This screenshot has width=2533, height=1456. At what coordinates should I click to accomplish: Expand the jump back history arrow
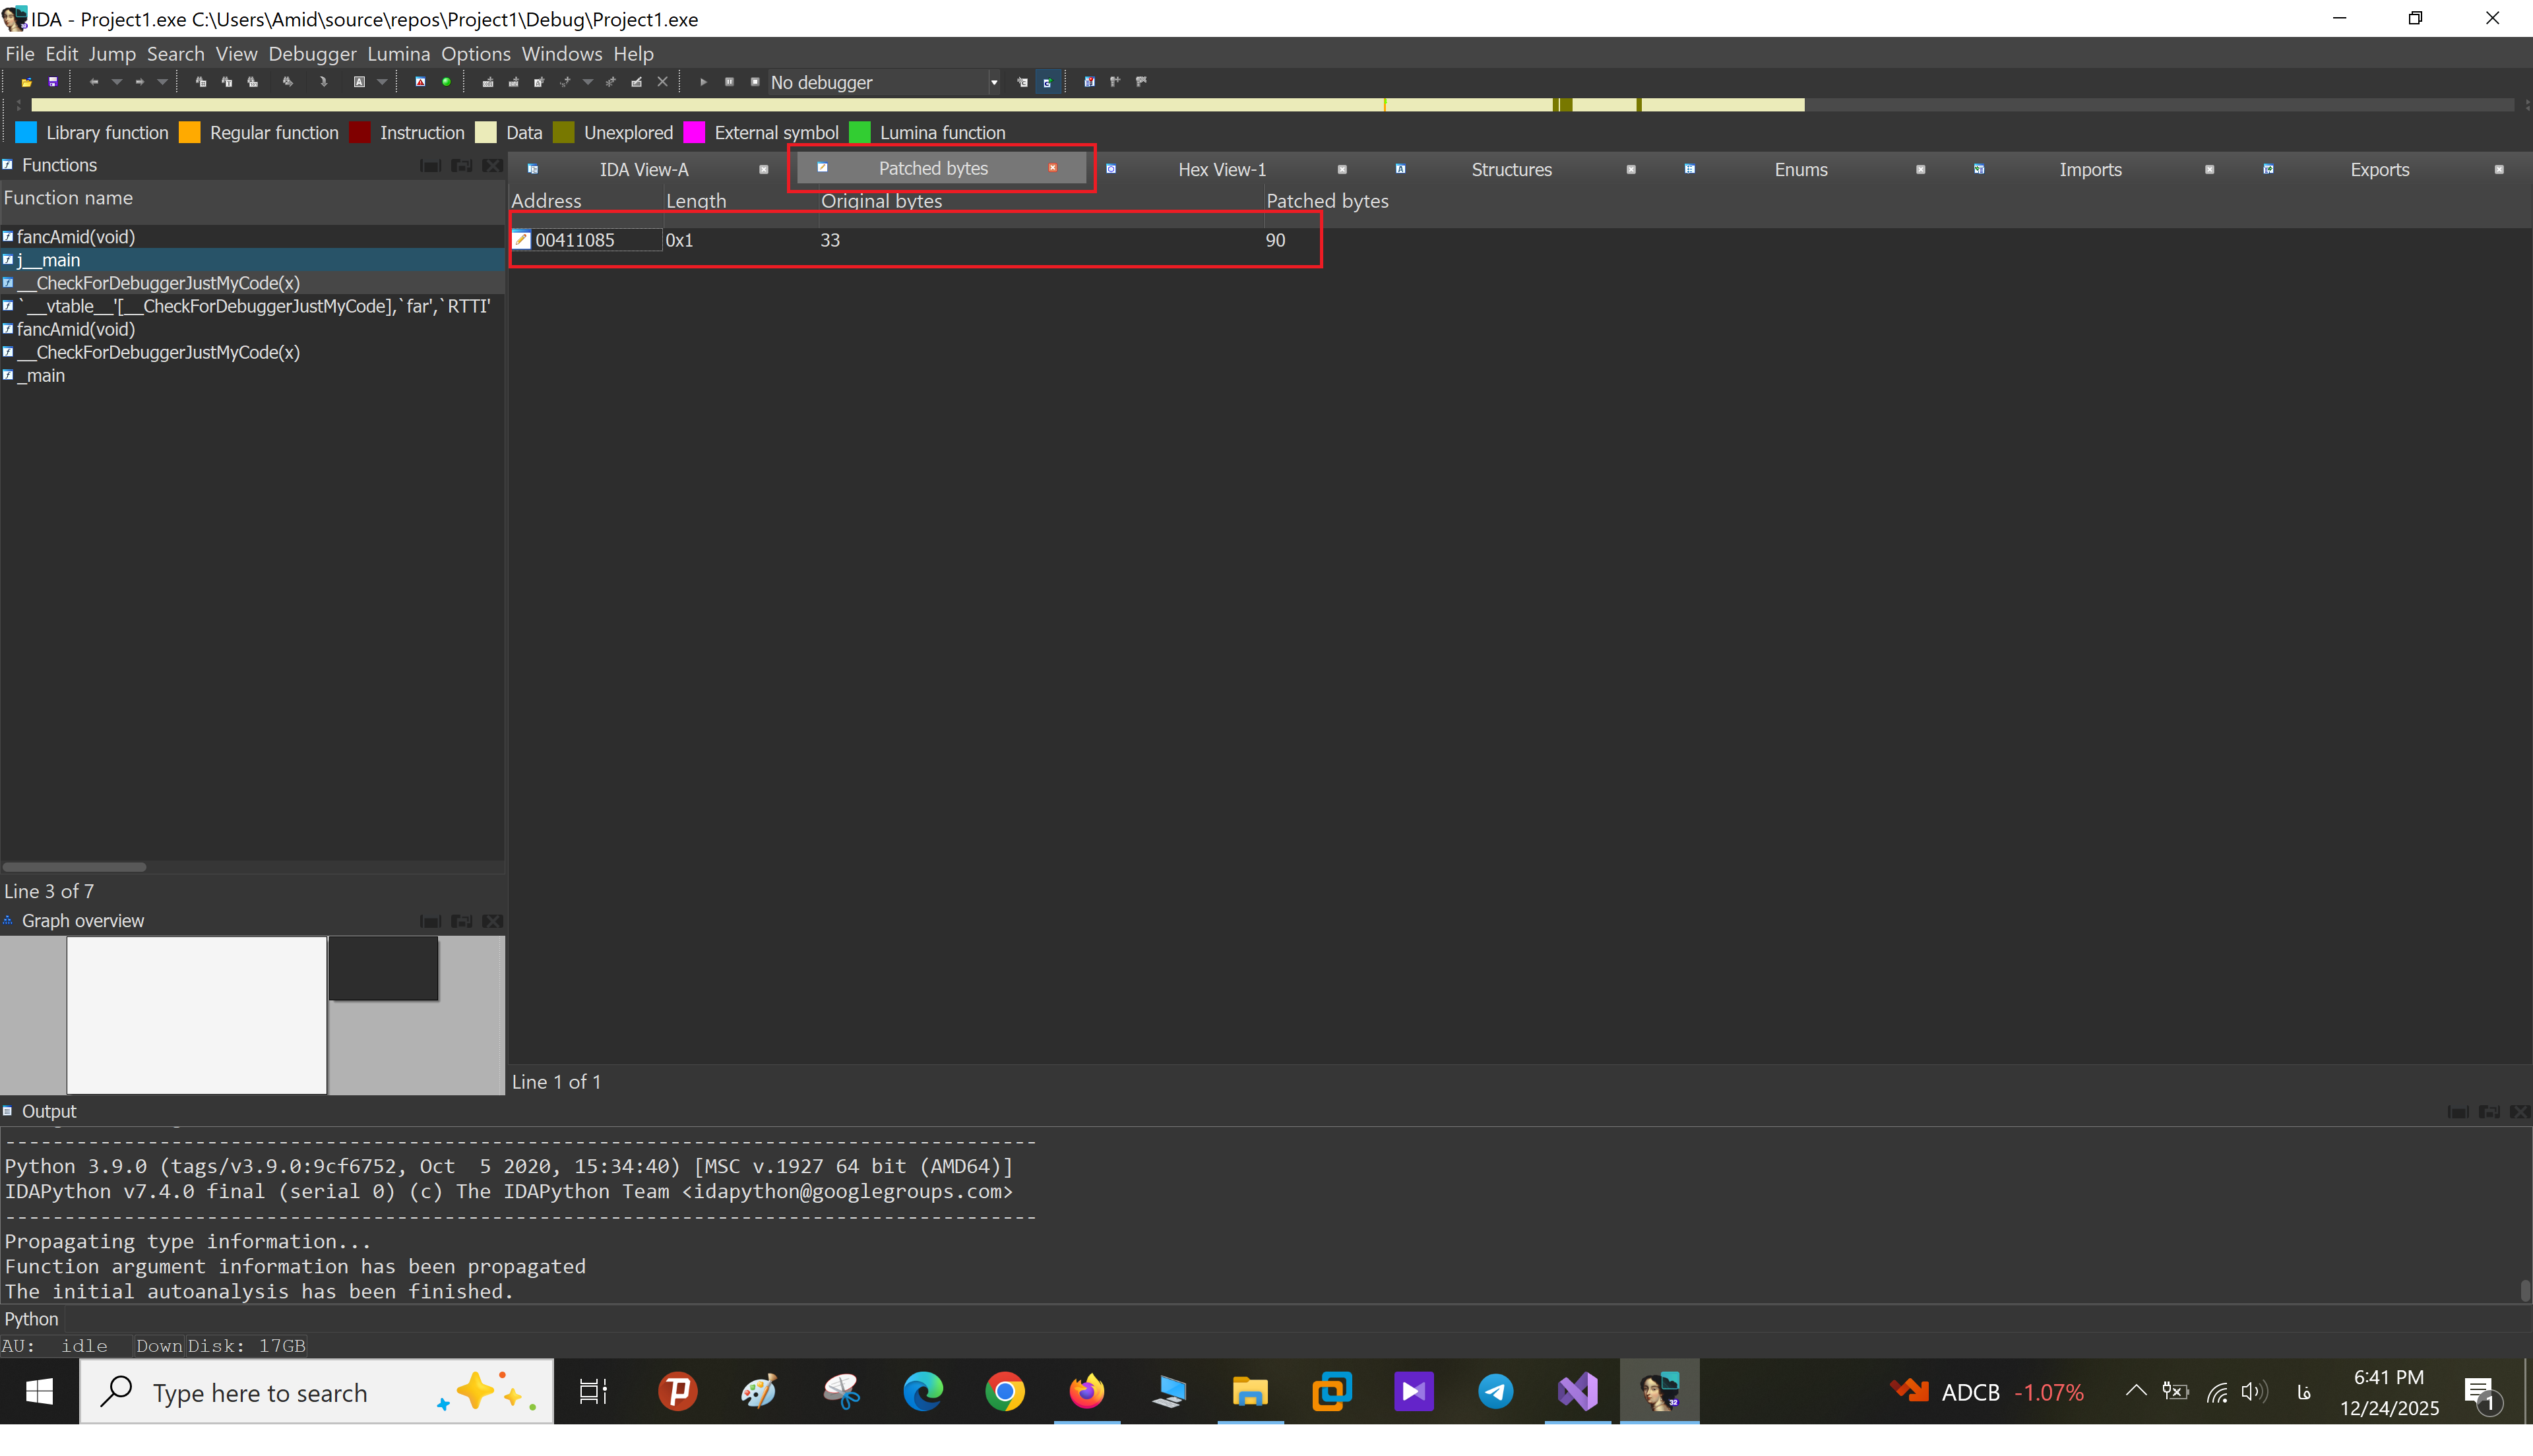[117, 82]
